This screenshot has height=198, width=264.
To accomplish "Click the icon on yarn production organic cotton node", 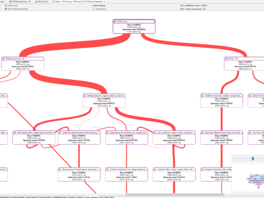I will click(x=155, y=133).
